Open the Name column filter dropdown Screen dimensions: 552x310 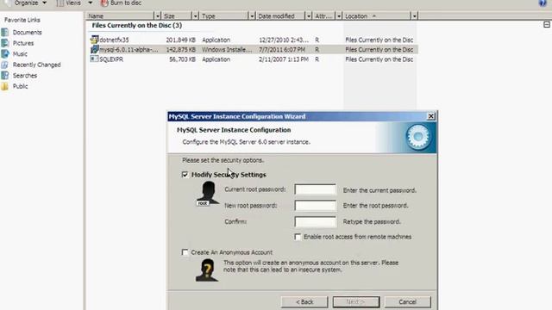coord(157,16)
